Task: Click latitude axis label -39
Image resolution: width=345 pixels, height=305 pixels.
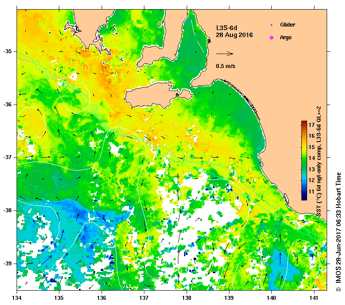Action: point(7,264)
